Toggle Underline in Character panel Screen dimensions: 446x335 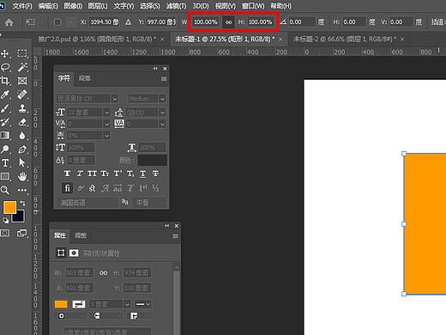143,174
